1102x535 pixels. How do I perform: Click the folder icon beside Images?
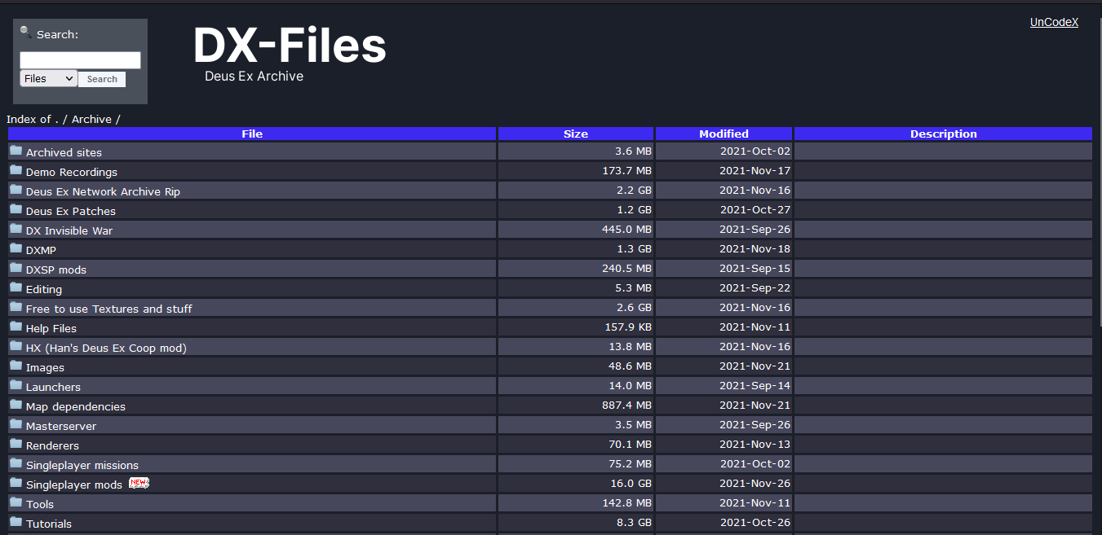pyautogui.click(x=16, y=366)
